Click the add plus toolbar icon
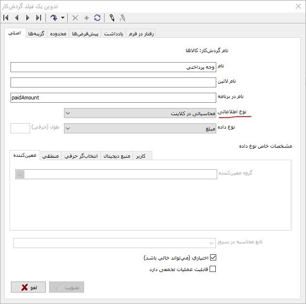306x304 pixels. [x=86, y=18]
